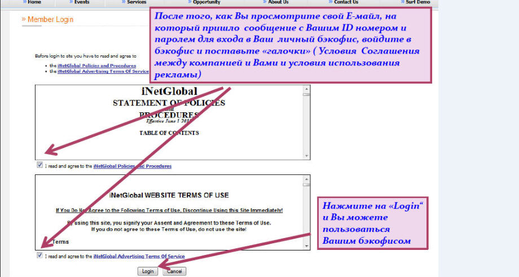This screenshot has width=519, height=277.
Task: Click the STATEMENT OF POLICIES title text
Action: click(169, 103)
